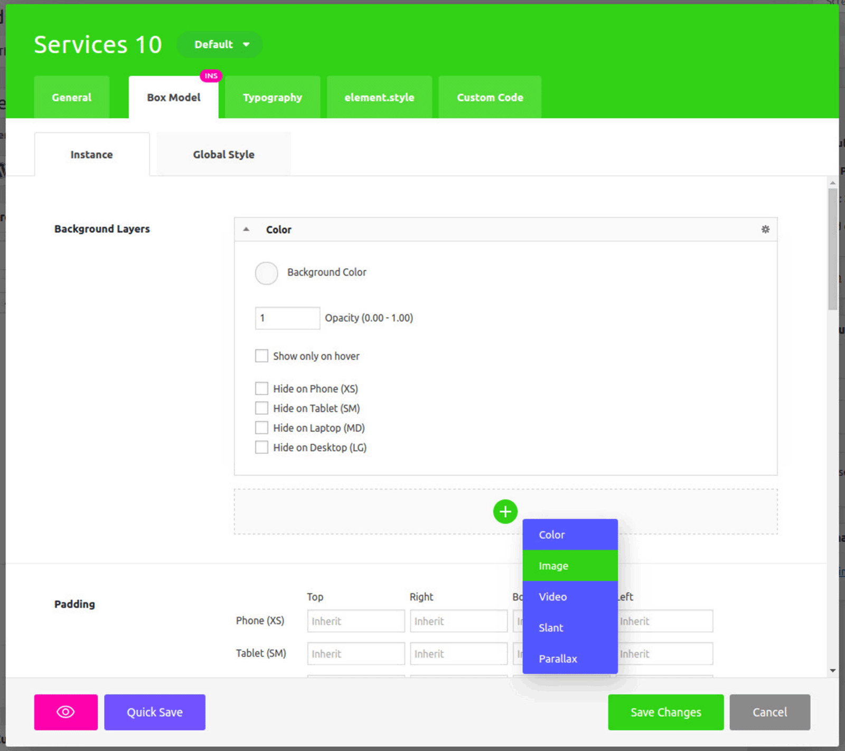This screenshot has width=845, height=751.
Task: Click the INS badge on Box Model
Action: (211, 76)
